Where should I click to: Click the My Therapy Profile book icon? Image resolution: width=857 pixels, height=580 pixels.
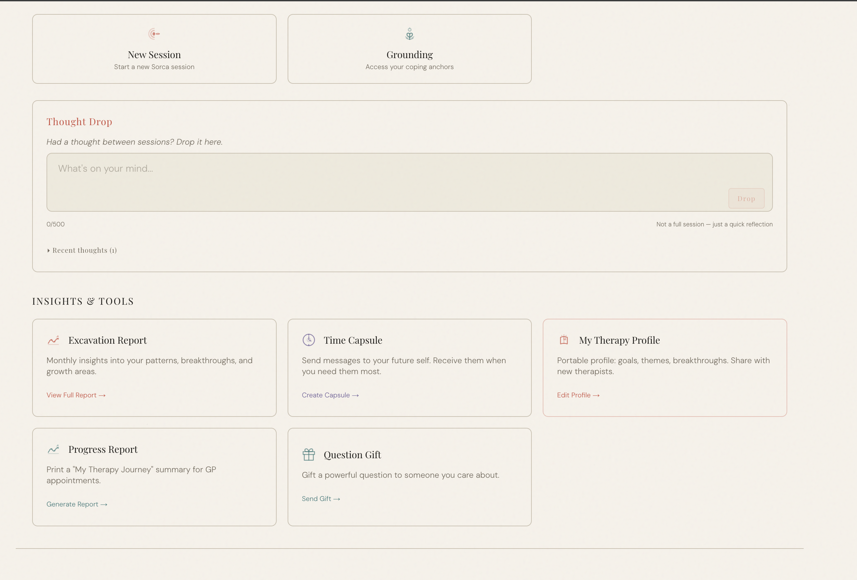tap(564, 340)
